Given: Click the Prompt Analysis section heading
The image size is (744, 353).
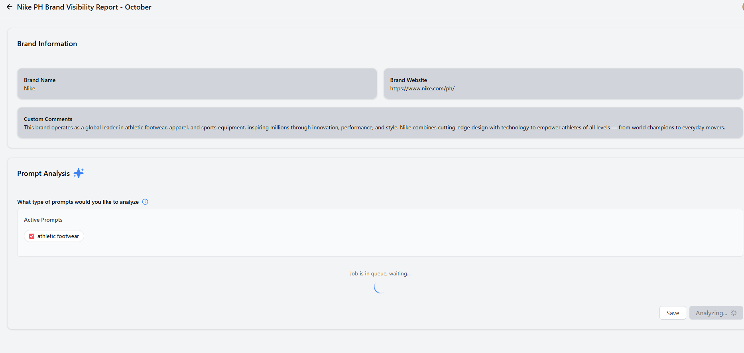Looking at the screenshot, I should [43, 174].
